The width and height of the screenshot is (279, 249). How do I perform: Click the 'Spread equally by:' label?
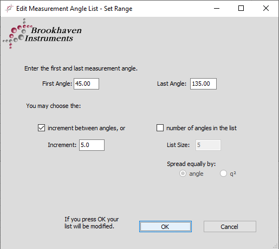pyautogui.click(x=191, y=164)
